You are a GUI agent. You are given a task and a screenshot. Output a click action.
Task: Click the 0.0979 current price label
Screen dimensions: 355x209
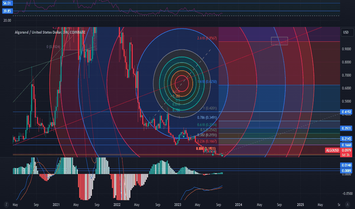(x=346, y=150)
